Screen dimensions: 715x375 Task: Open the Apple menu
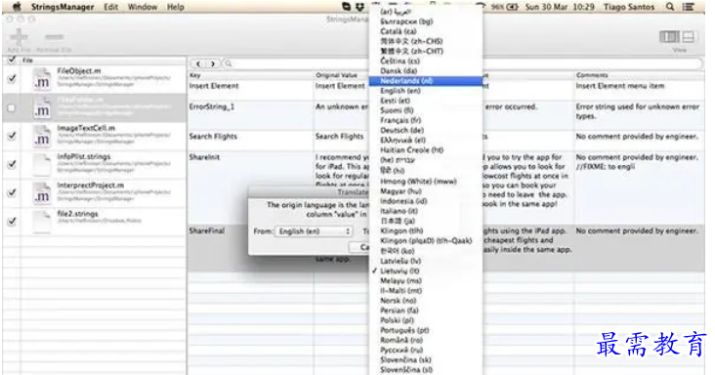[17, 7]
